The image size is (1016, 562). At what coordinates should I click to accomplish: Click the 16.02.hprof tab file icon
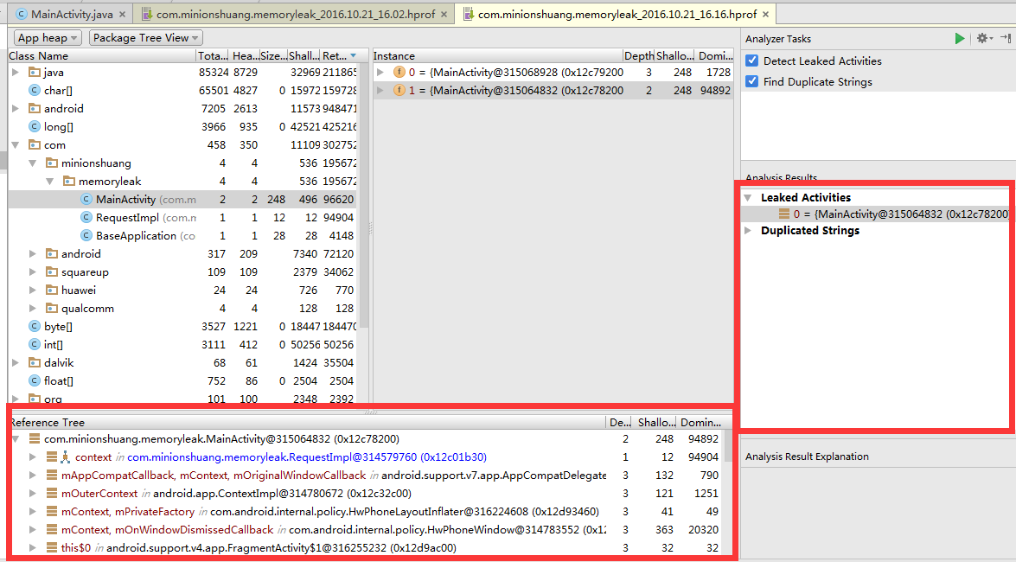pyautogui.click(x=147, y=14)
